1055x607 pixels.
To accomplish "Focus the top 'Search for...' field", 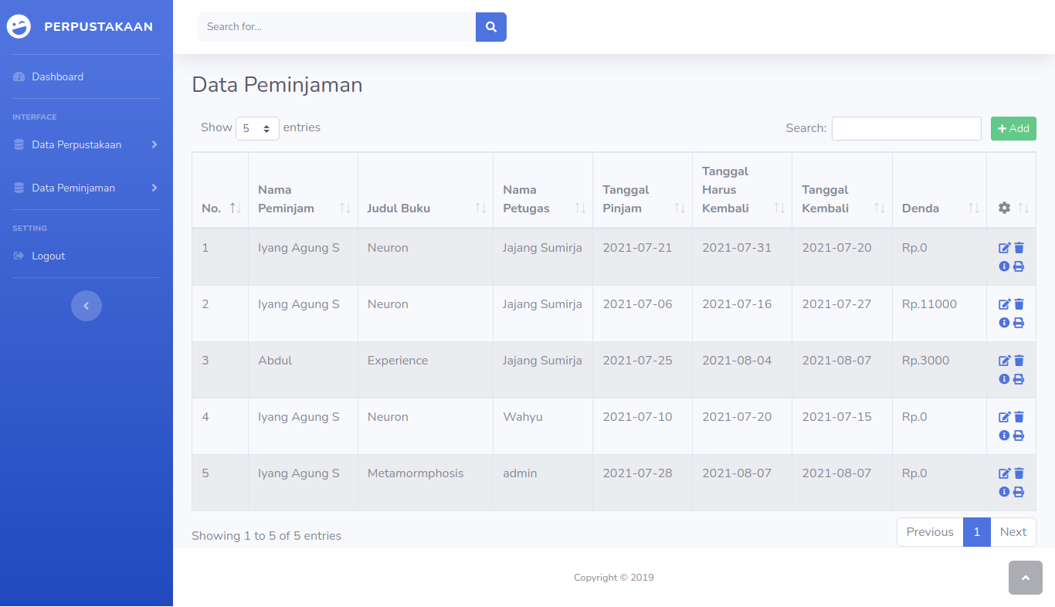I will point(337,27).
